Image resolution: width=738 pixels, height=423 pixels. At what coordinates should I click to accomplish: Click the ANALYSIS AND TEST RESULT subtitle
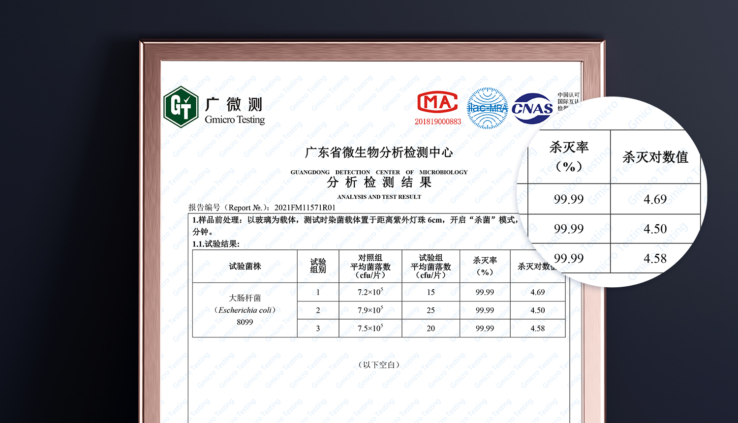coord(379,197)
